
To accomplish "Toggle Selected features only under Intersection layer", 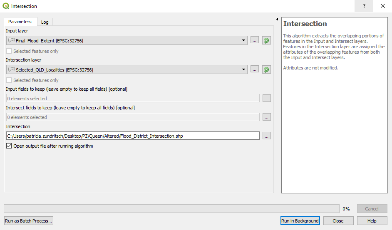I will click(9, 80).
